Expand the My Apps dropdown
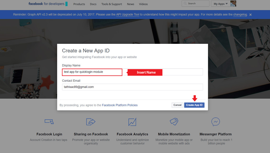 tap(221, 4)
